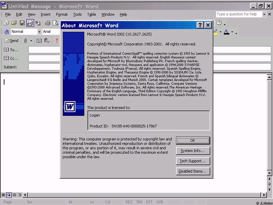Open System Info... from About dialog

pos(193,151)
